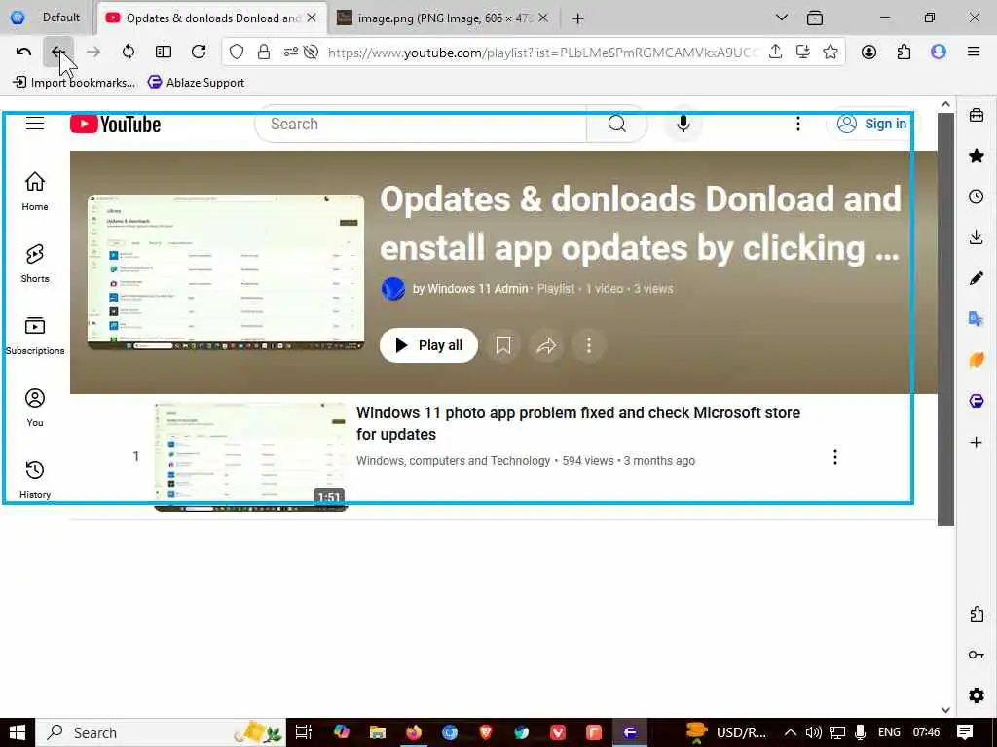Open the translate icon in browser sidebar

[x=977, y=318]
